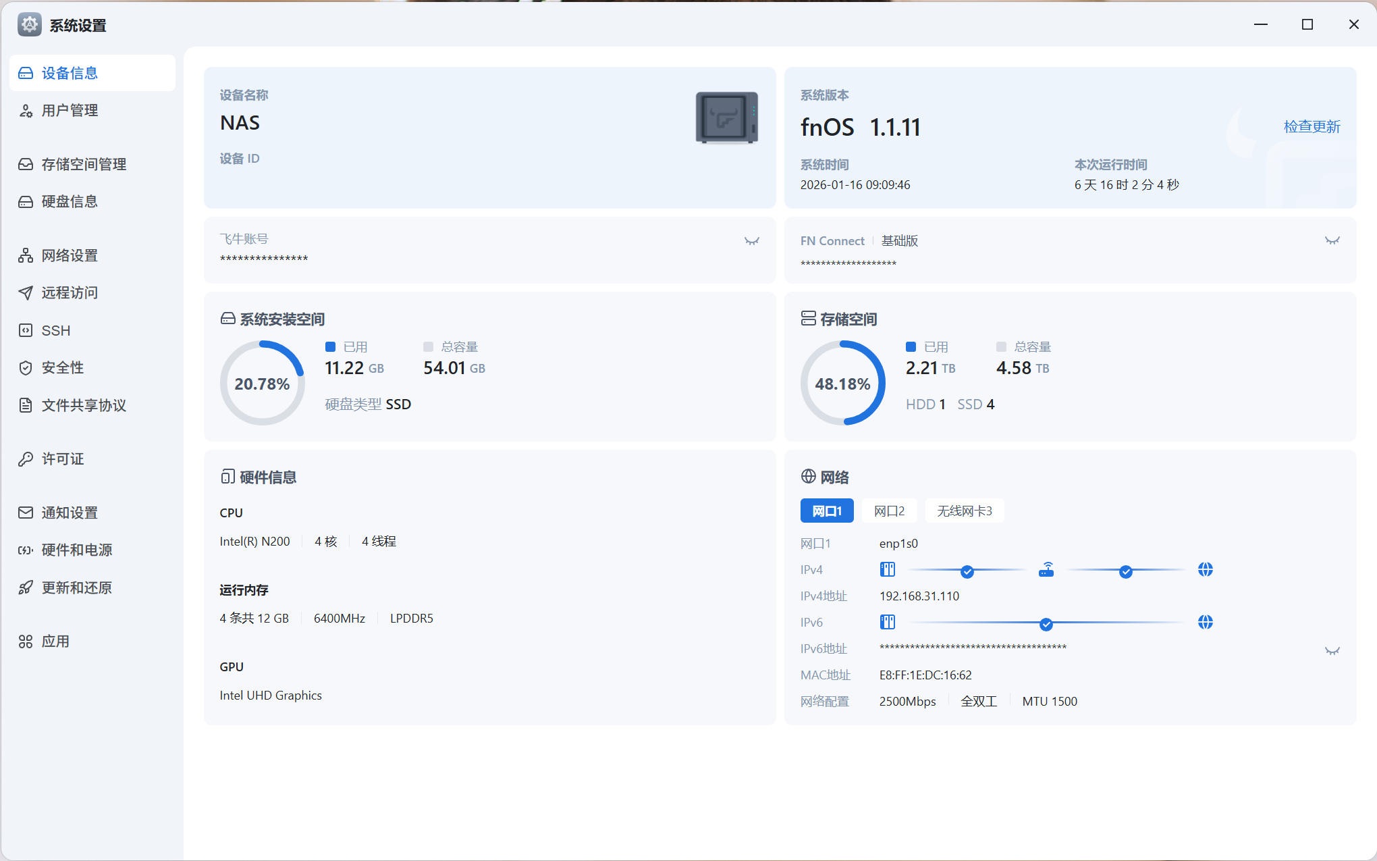Unhide the IPv6地址 value
Viewport: 1377px width, 861px height.
pyautogui.click(x=1332, y=651)
